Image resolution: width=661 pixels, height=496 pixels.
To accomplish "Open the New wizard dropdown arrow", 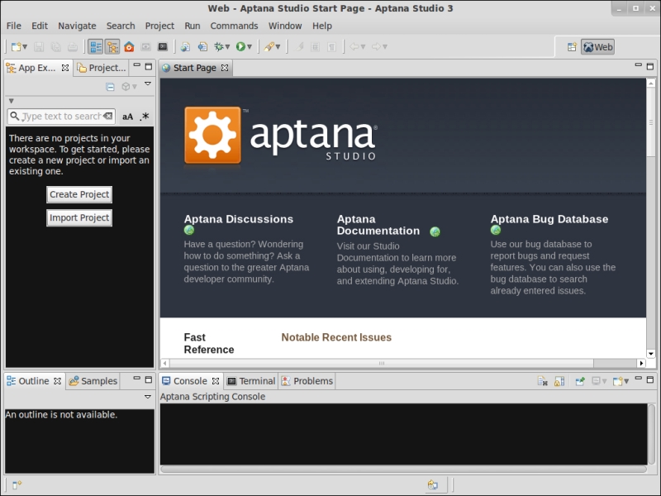I will 25,47.
